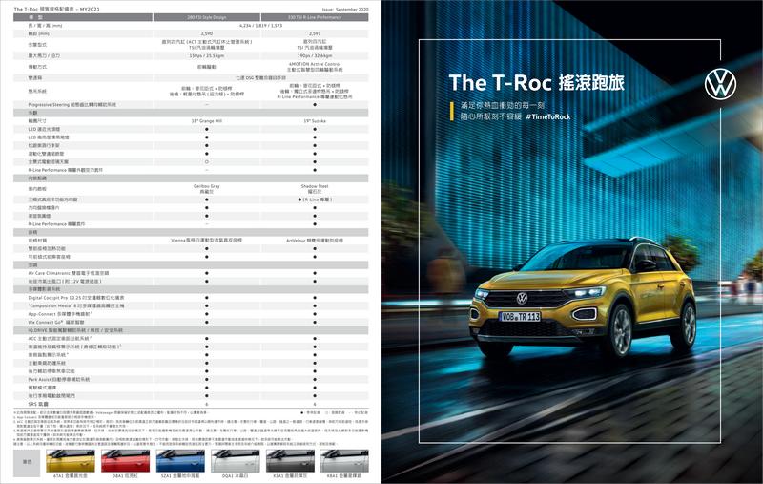Click the 280 TSI Style Design column header
Screen dimensions: 763x484
pos(207,17)
